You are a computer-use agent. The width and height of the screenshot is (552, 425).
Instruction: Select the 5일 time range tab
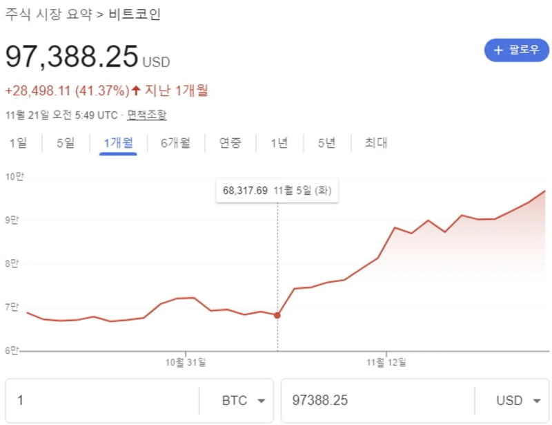click(65, 143)
